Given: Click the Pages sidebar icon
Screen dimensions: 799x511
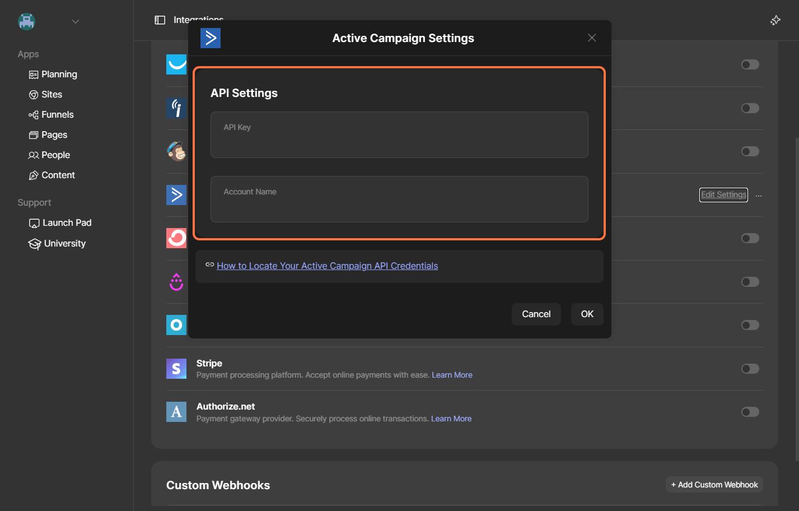Looking at the screenshot, I should pos(34,135).
